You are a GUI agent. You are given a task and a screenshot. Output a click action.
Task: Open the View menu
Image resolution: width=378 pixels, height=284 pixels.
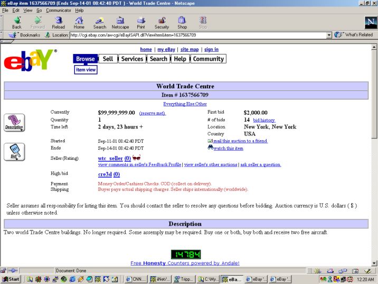point(28,11)
